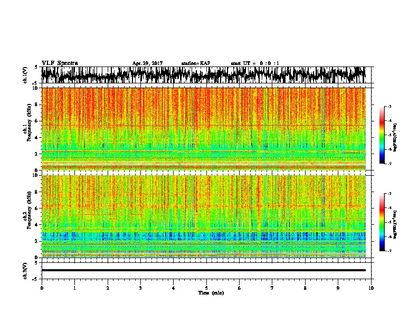418x323 pixels.
Task: Click the "6" tick on ch.1 frequency axis
Action: point(37,121)
